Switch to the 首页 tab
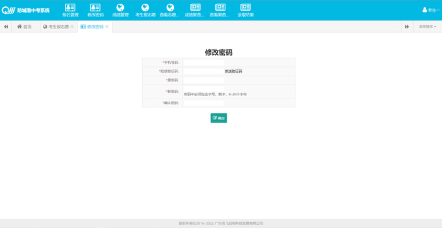Image resolution: width=442 pixels, height=228 pixels. pos(25,27)
